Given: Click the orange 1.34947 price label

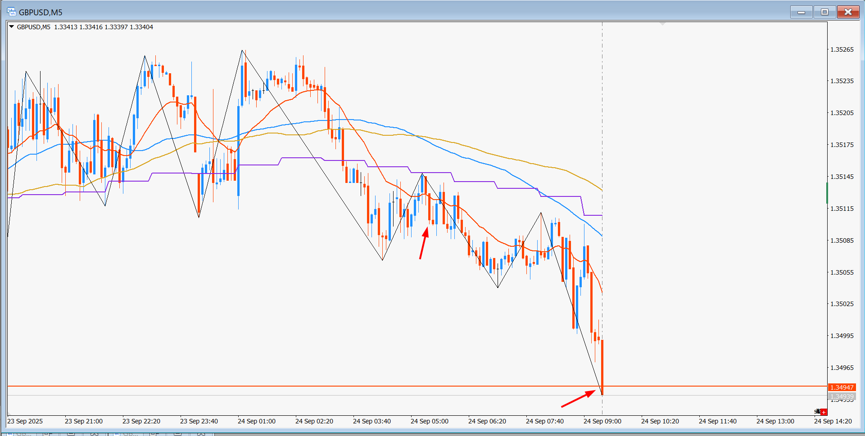Looking at the screenshot, I should coord(842,387).
